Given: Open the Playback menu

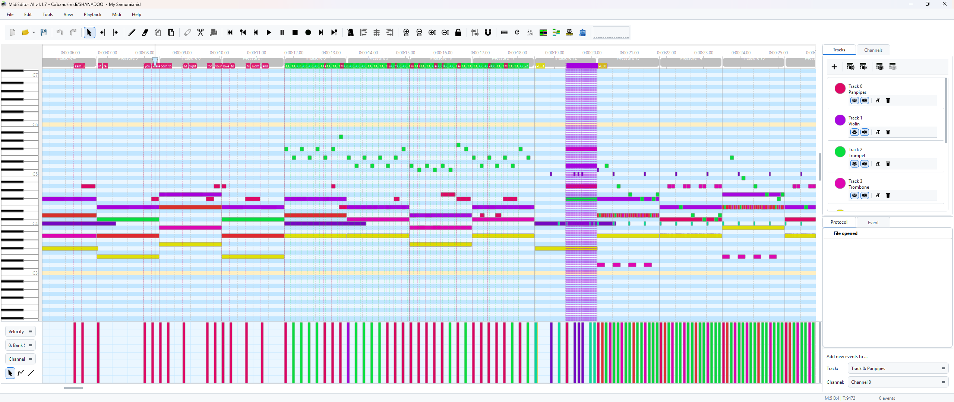Looking at the screenshot, I should pyautogui.click(x=92, y=14).
